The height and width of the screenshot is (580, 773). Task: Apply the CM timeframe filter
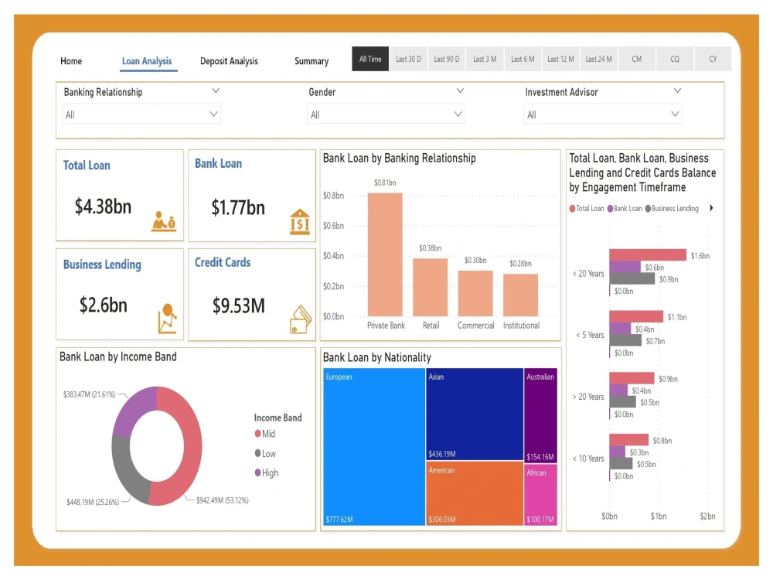pos(636,58)
